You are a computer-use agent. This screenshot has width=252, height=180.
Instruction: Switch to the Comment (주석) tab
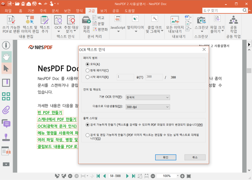pyautogui.click(x=43, y=11)
